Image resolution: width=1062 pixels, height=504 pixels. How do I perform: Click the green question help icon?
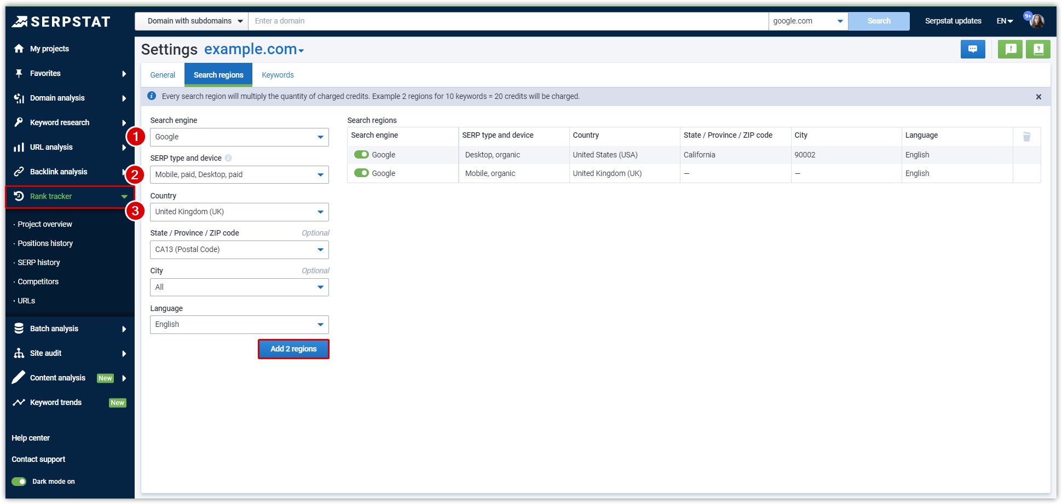[x=1038, y=49]
